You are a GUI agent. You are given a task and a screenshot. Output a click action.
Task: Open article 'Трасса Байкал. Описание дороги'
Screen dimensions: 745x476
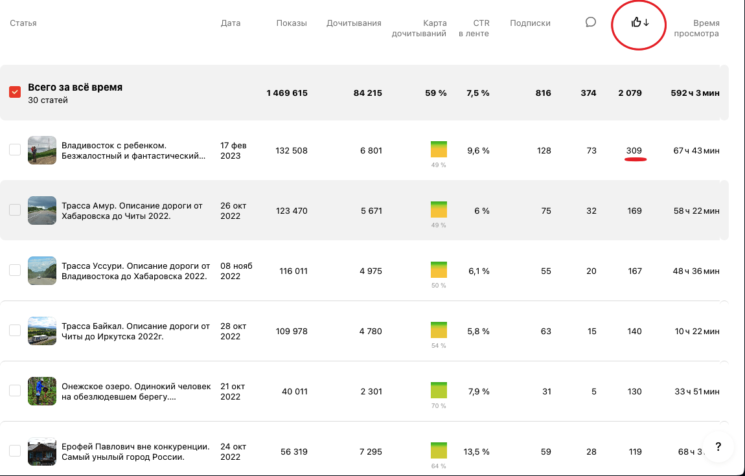135,331
